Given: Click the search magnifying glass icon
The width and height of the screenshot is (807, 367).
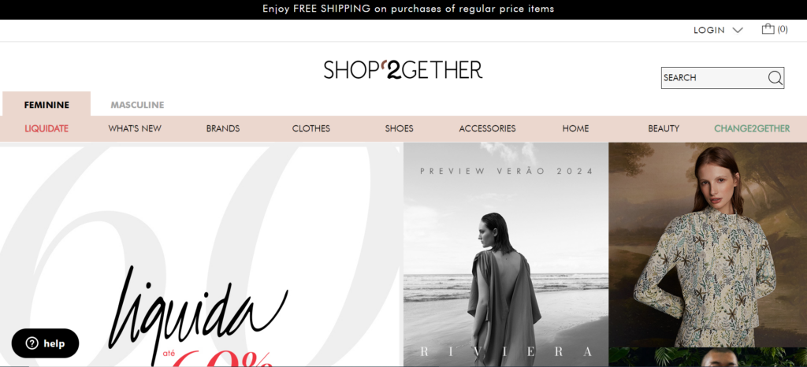Looking at the screenshot, I should [775, 78].
